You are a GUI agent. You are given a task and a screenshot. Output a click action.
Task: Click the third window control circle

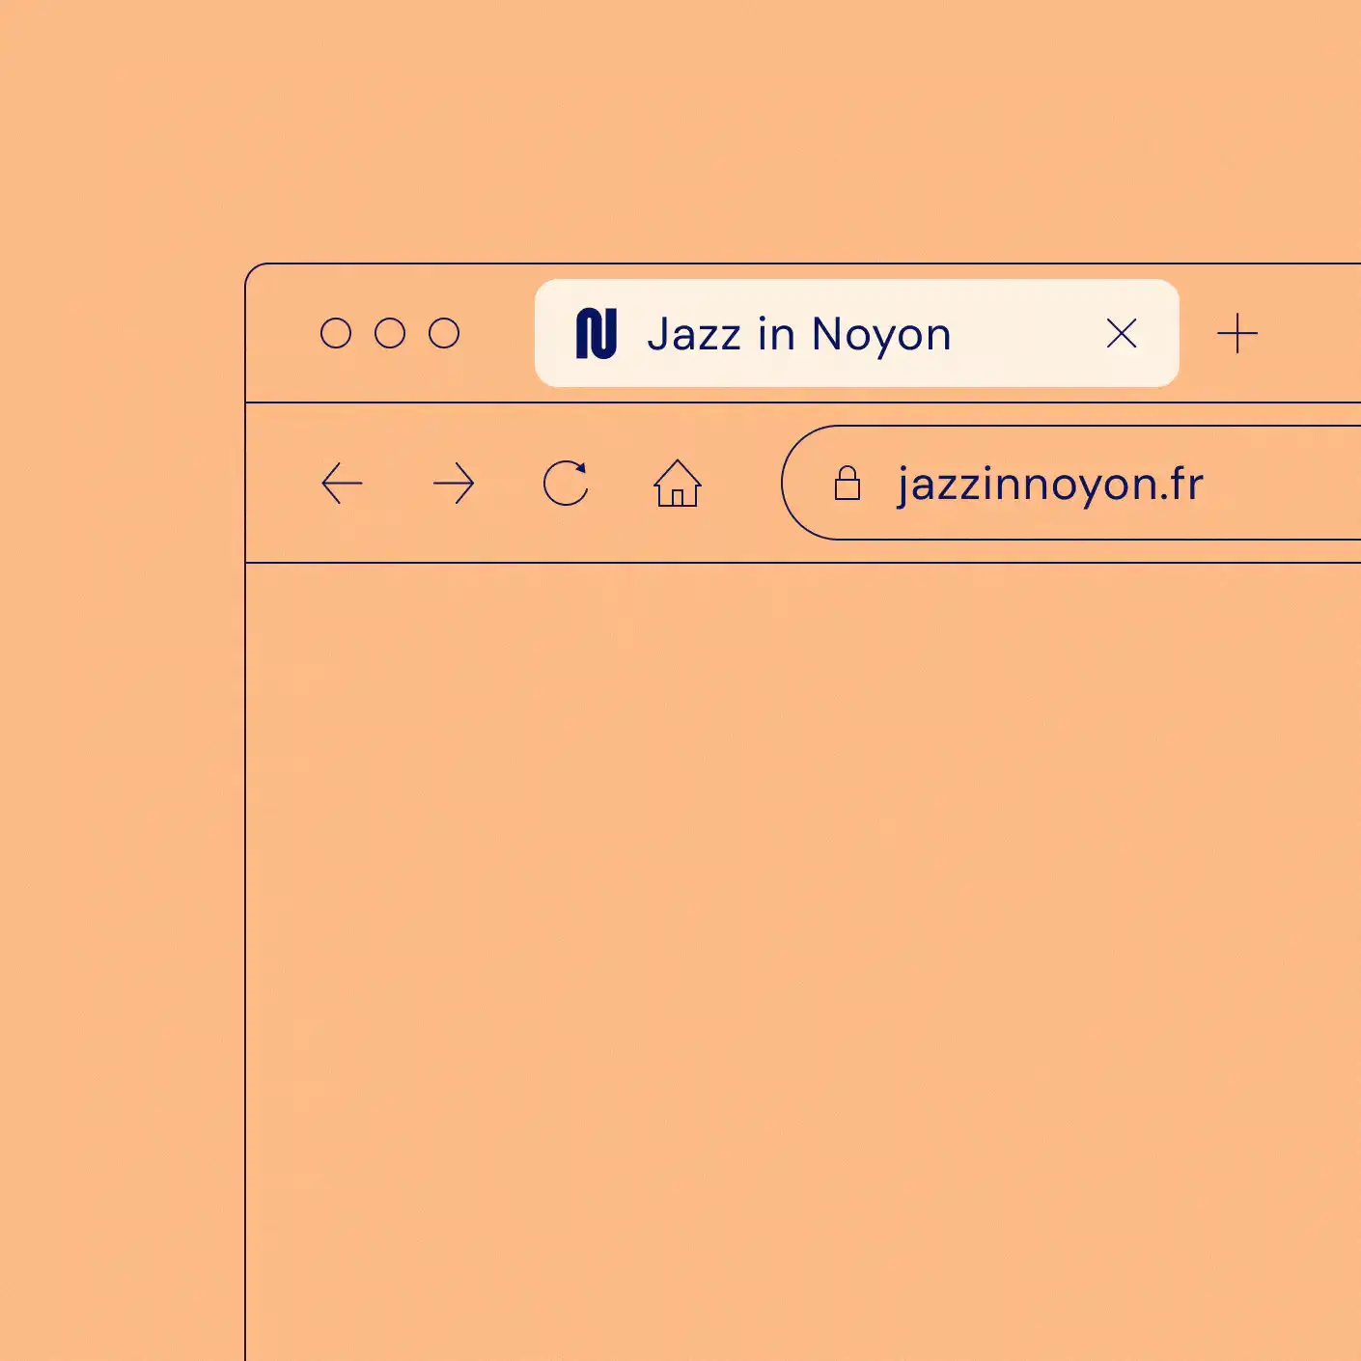coord(444,333)
